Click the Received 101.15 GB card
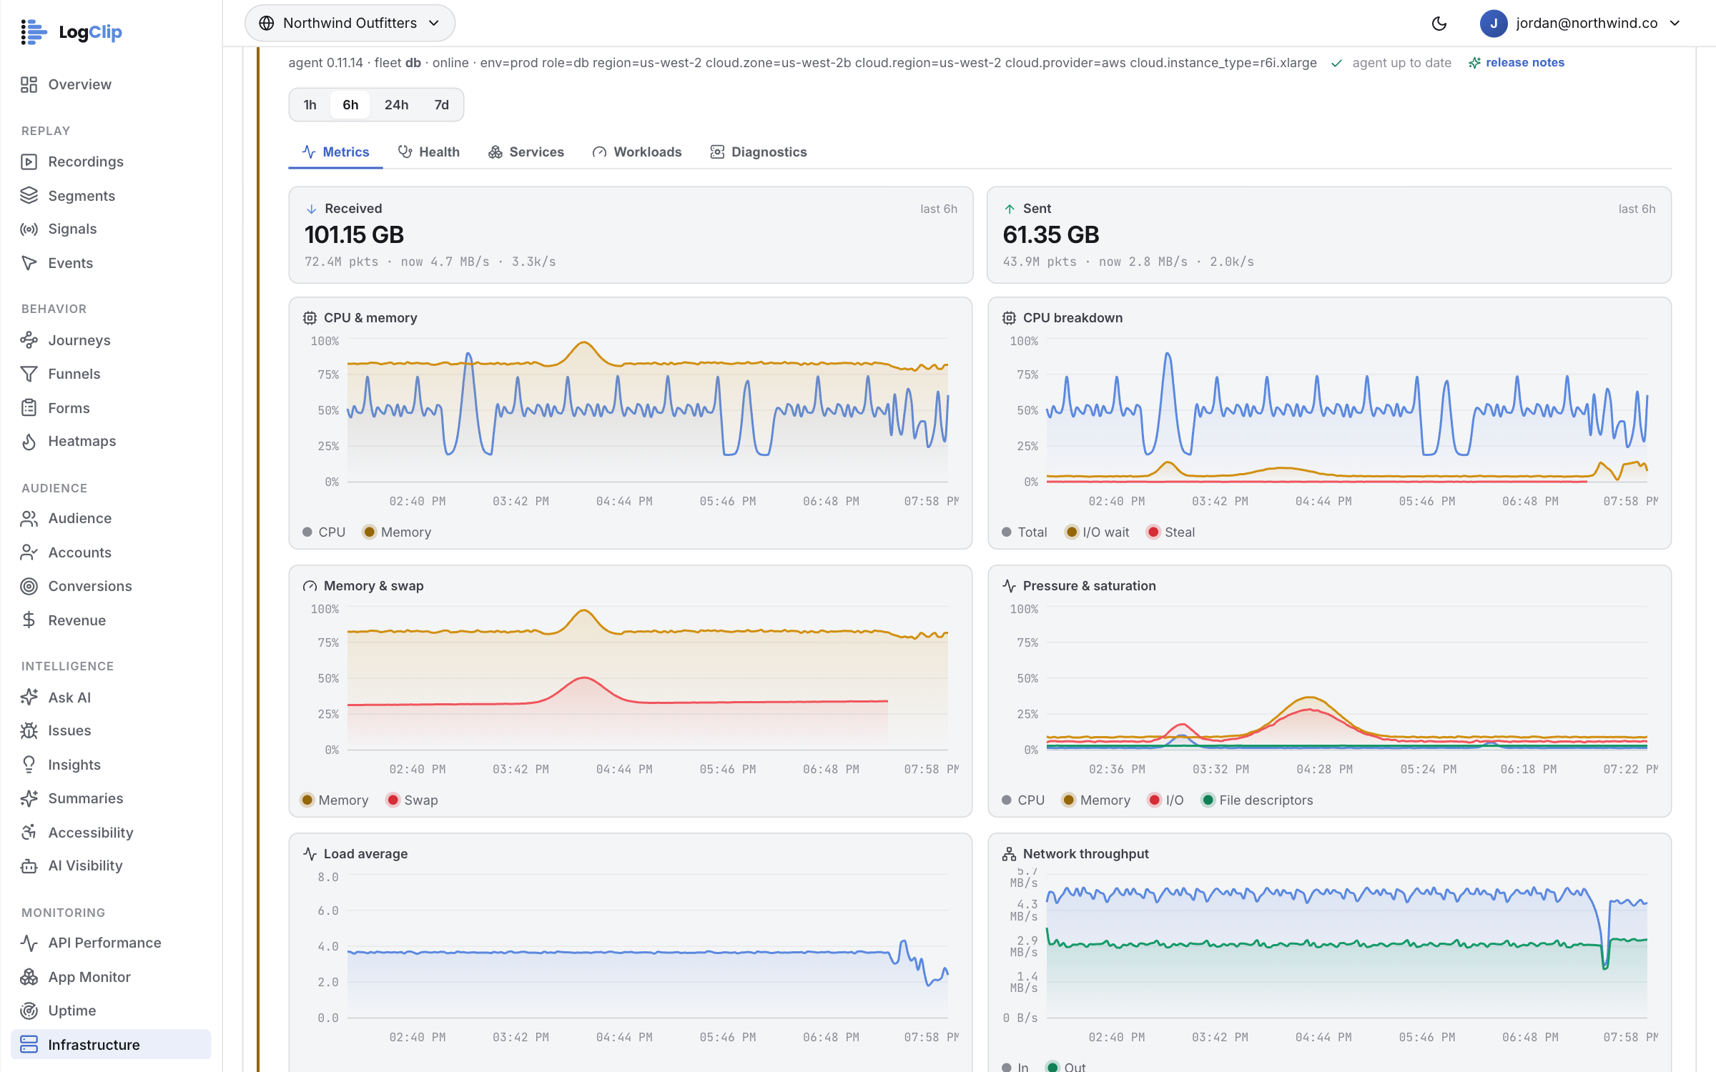Screen dimensions: 1716x1072 tap(631, 235)
